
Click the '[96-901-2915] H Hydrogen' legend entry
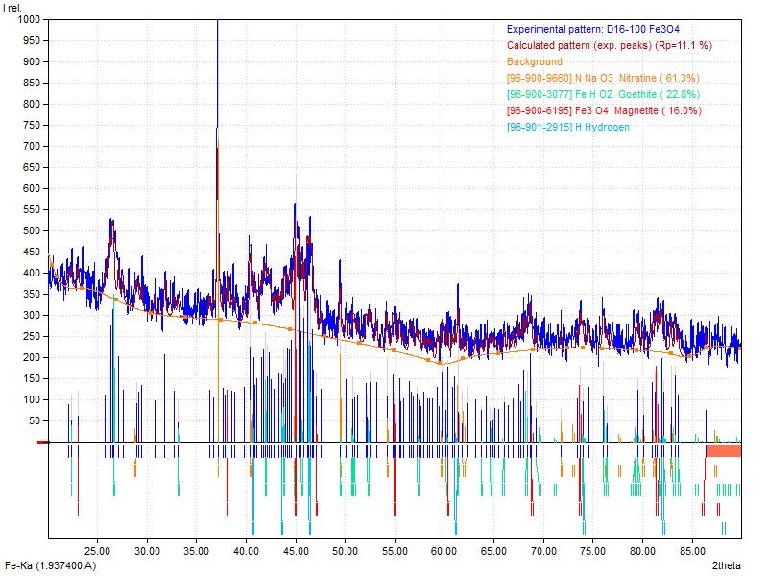568,127
